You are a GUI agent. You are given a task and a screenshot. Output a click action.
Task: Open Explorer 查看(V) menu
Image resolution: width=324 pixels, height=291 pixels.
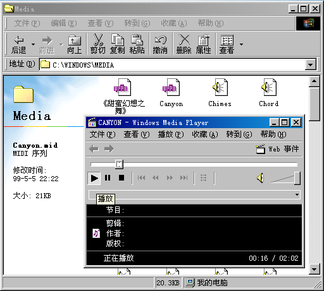(101, 23)
